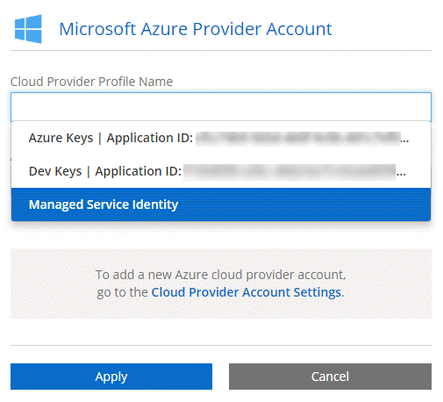Click the Microsoft Azure Provider Account title
This screenshot has width=443, height=402.
click(196, 29)
